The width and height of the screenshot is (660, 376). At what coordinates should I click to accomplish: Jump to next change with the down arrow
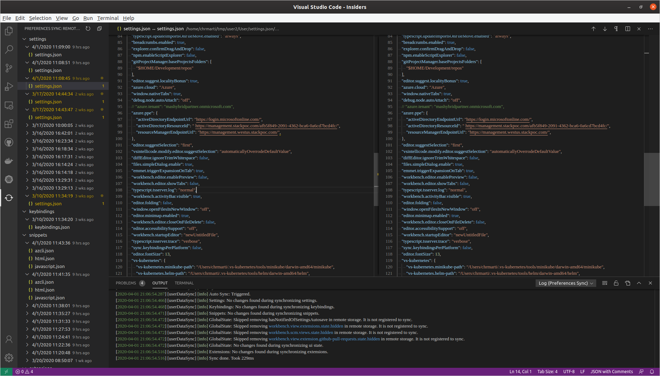point(605,29)
